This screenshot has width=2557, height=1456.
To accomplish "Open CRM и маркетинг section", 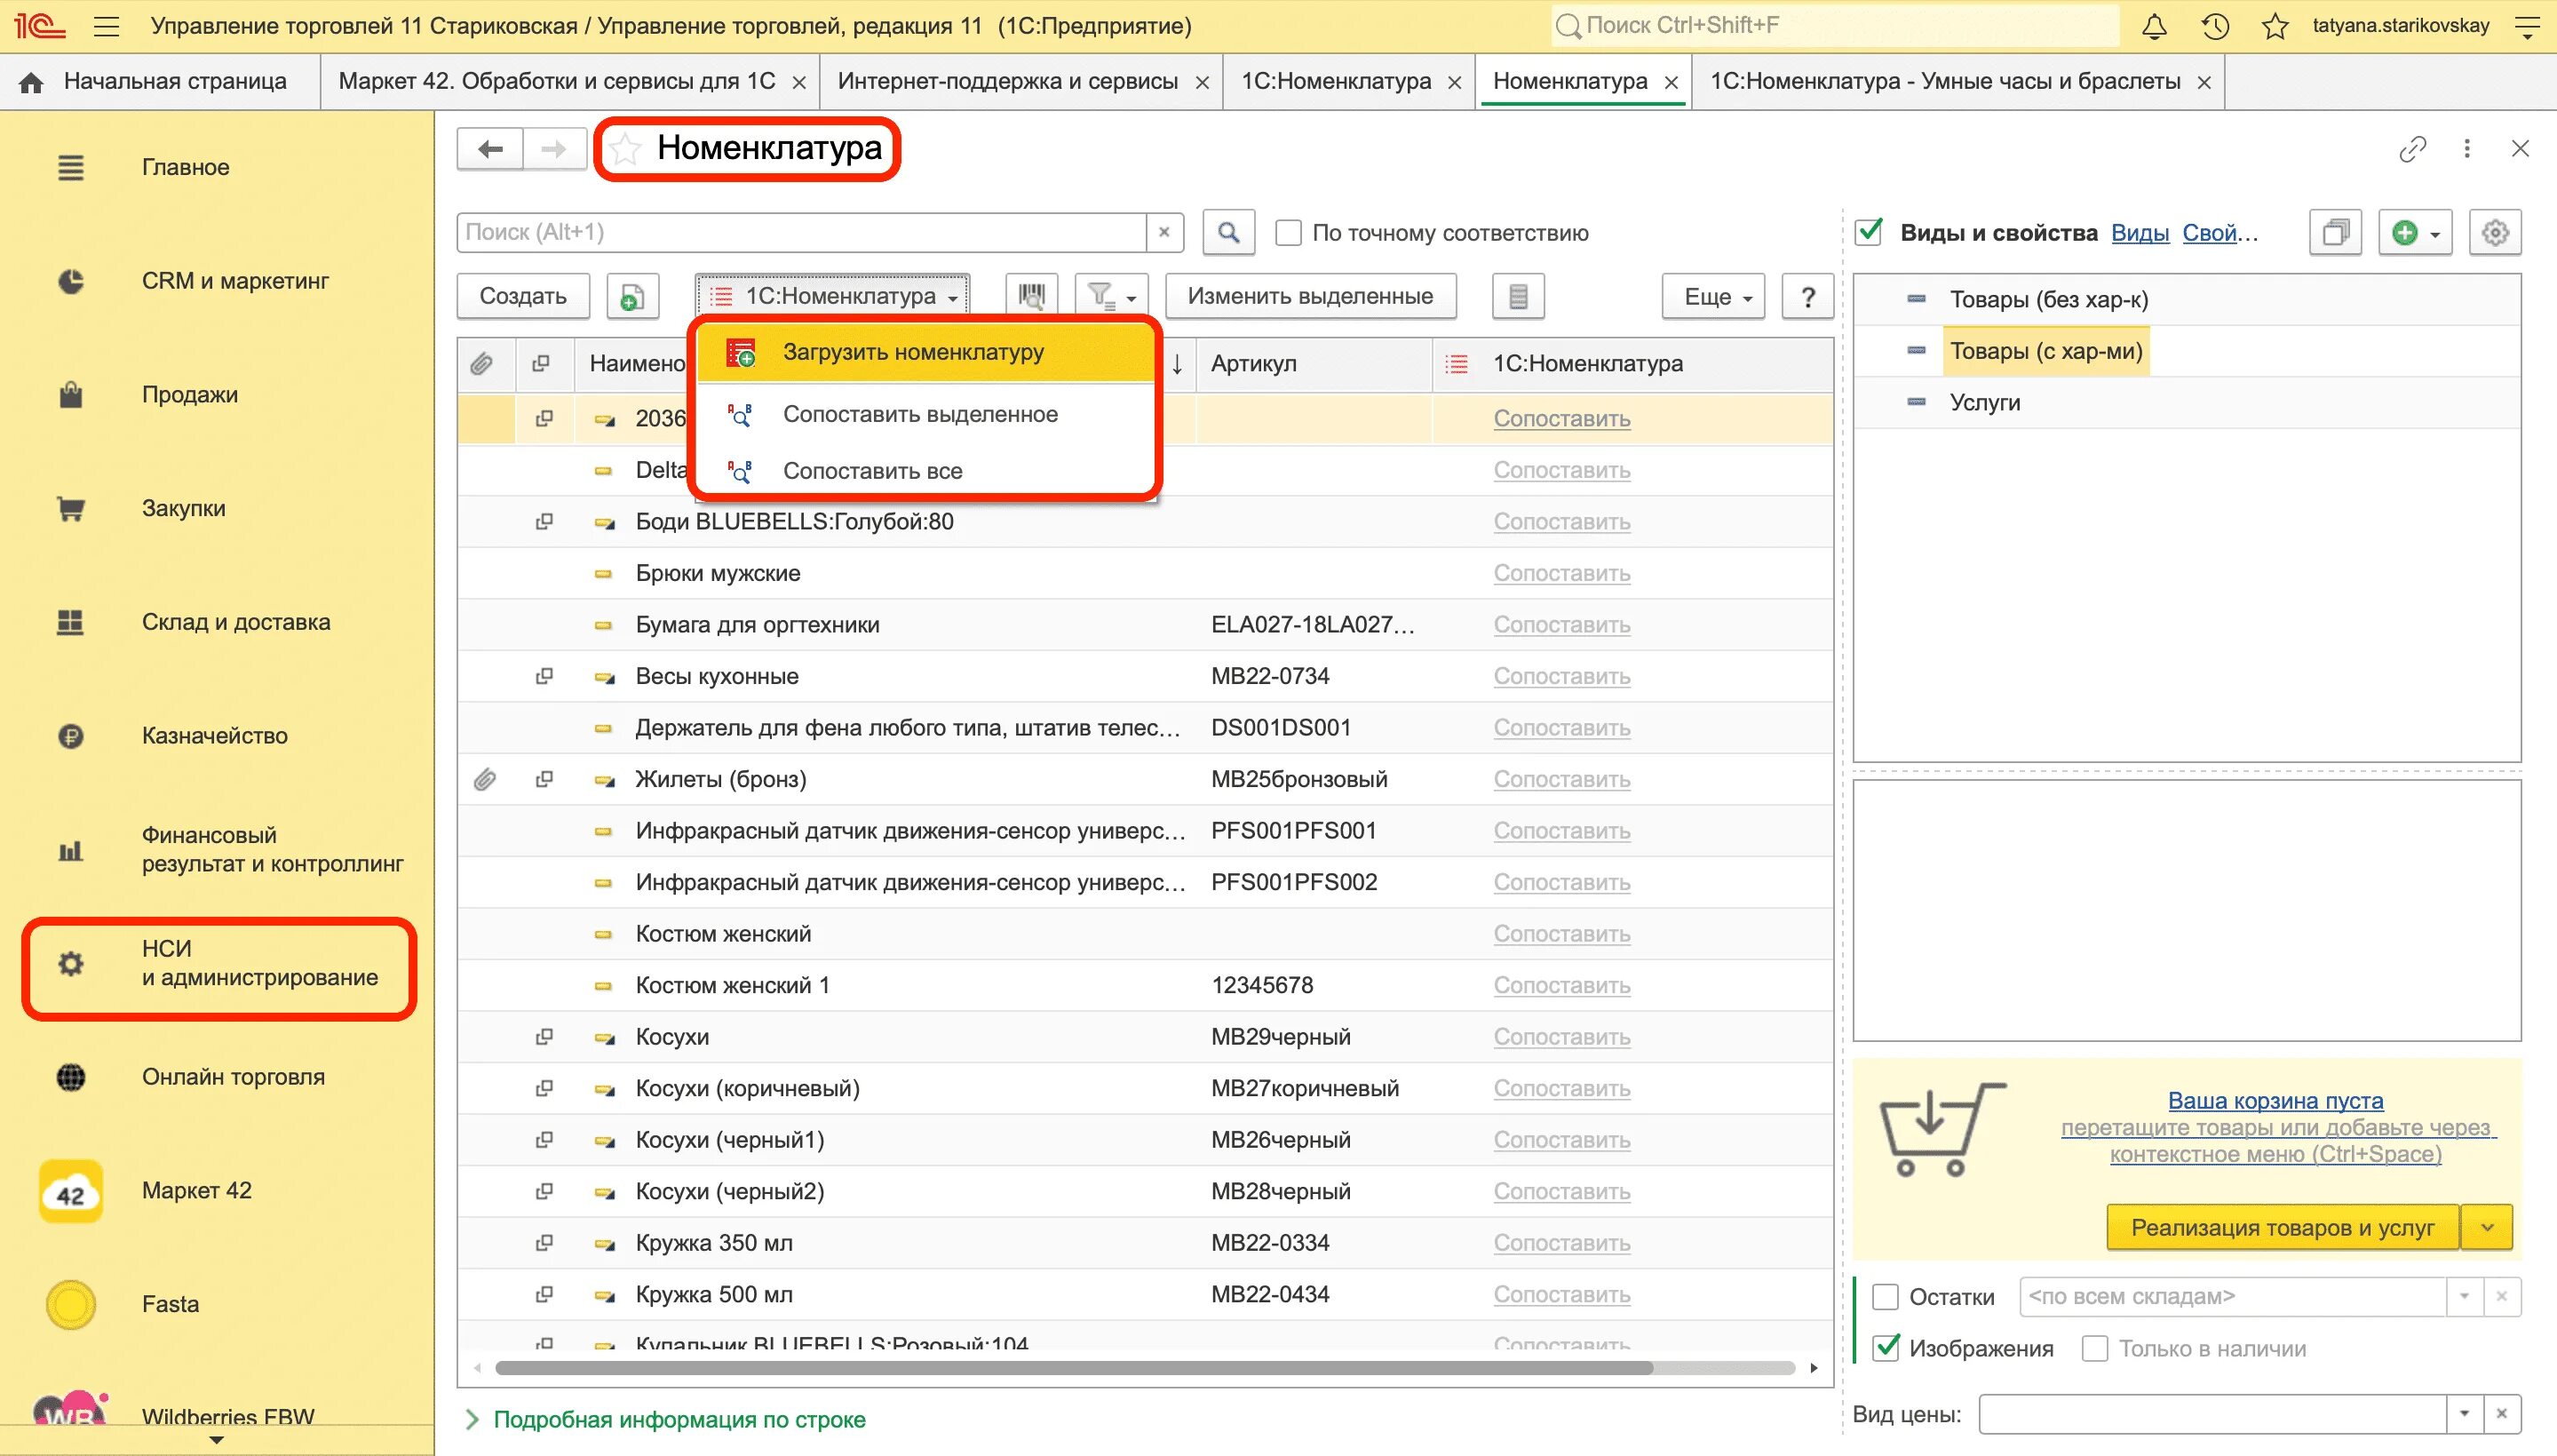I will coord(234,281).
